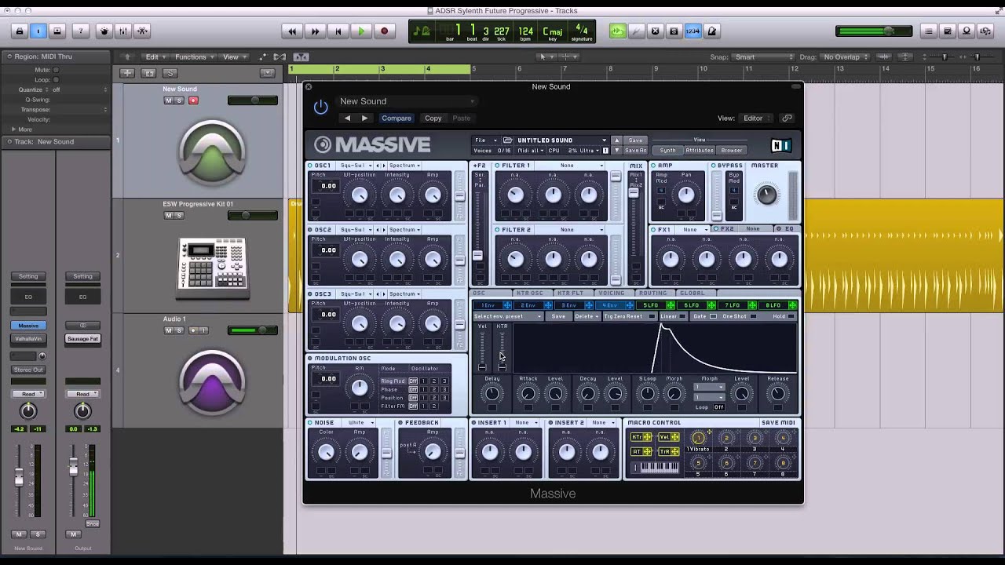Adjust the Audio 1 track volume slider

[252, 330]
